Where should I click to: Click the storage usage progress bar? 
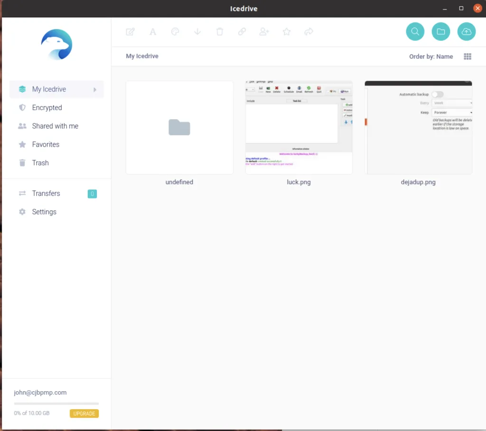tap(56, 403)
